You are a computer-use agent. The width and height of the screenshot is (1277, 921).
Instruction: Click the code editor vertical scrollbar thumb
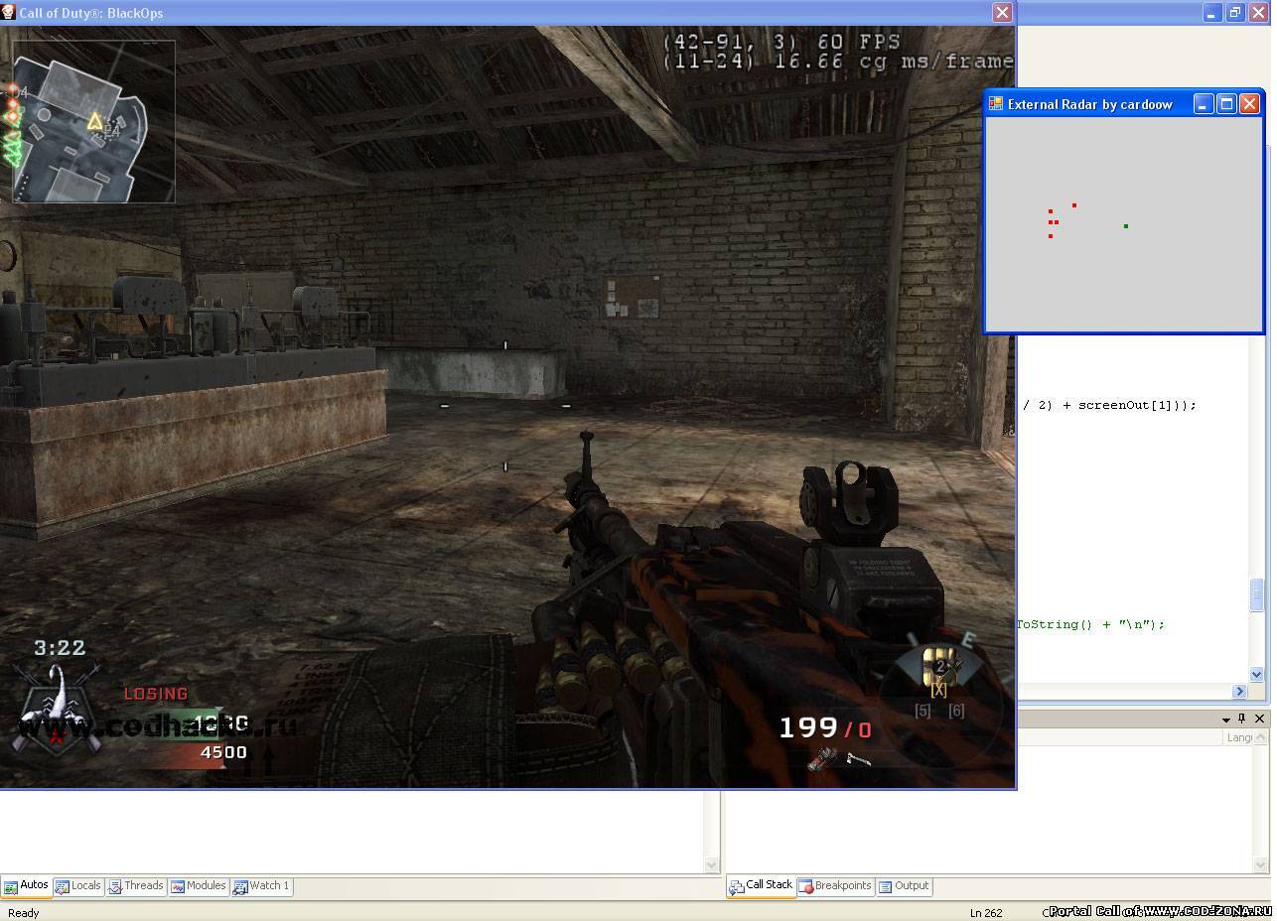1256,593
